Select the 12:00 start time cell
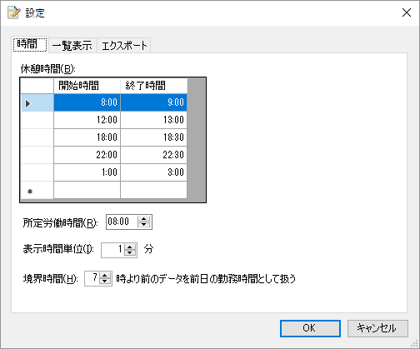This screenshot has height=349, width=420. [x=87, y=120]
